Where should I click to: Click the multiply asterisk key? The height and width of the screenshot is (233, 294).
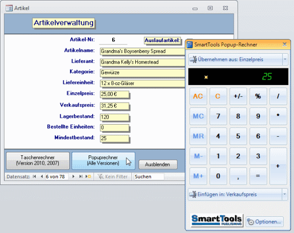pyautogui.click(x=278, y=116)
